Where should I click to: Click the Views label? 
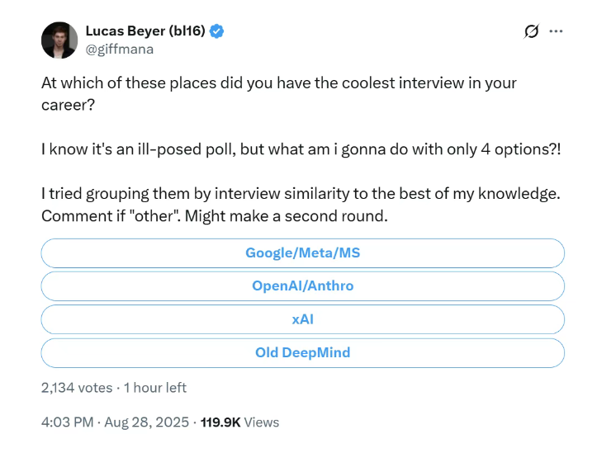(262, 422)
